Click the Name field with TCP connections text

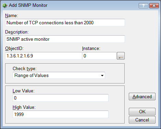65,23
